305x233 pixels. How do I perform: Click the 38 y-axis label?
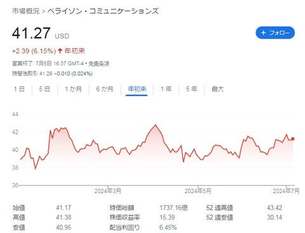pyautogui.click(x=15, y=168)
